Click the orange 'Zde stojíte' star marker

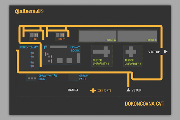[93, 90]
